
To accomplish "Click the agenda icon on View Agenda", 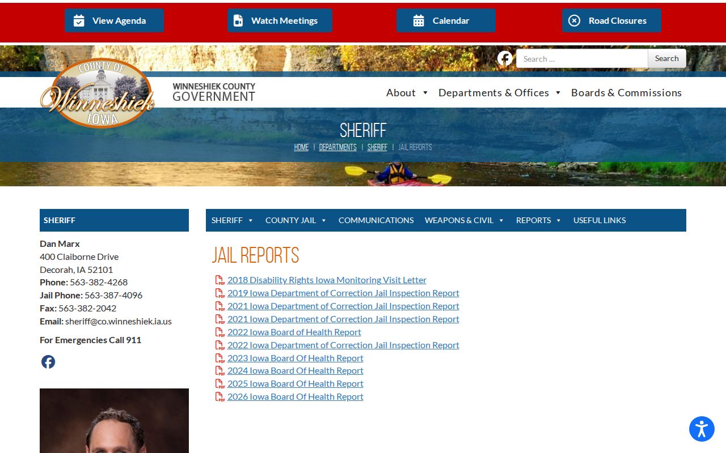I will 79,20.
